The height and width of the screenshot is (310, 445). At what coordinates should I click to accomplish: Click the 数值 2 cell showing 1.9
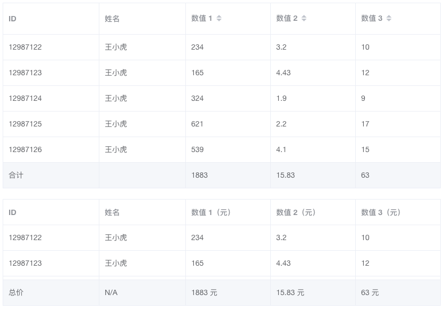(282, 98)
